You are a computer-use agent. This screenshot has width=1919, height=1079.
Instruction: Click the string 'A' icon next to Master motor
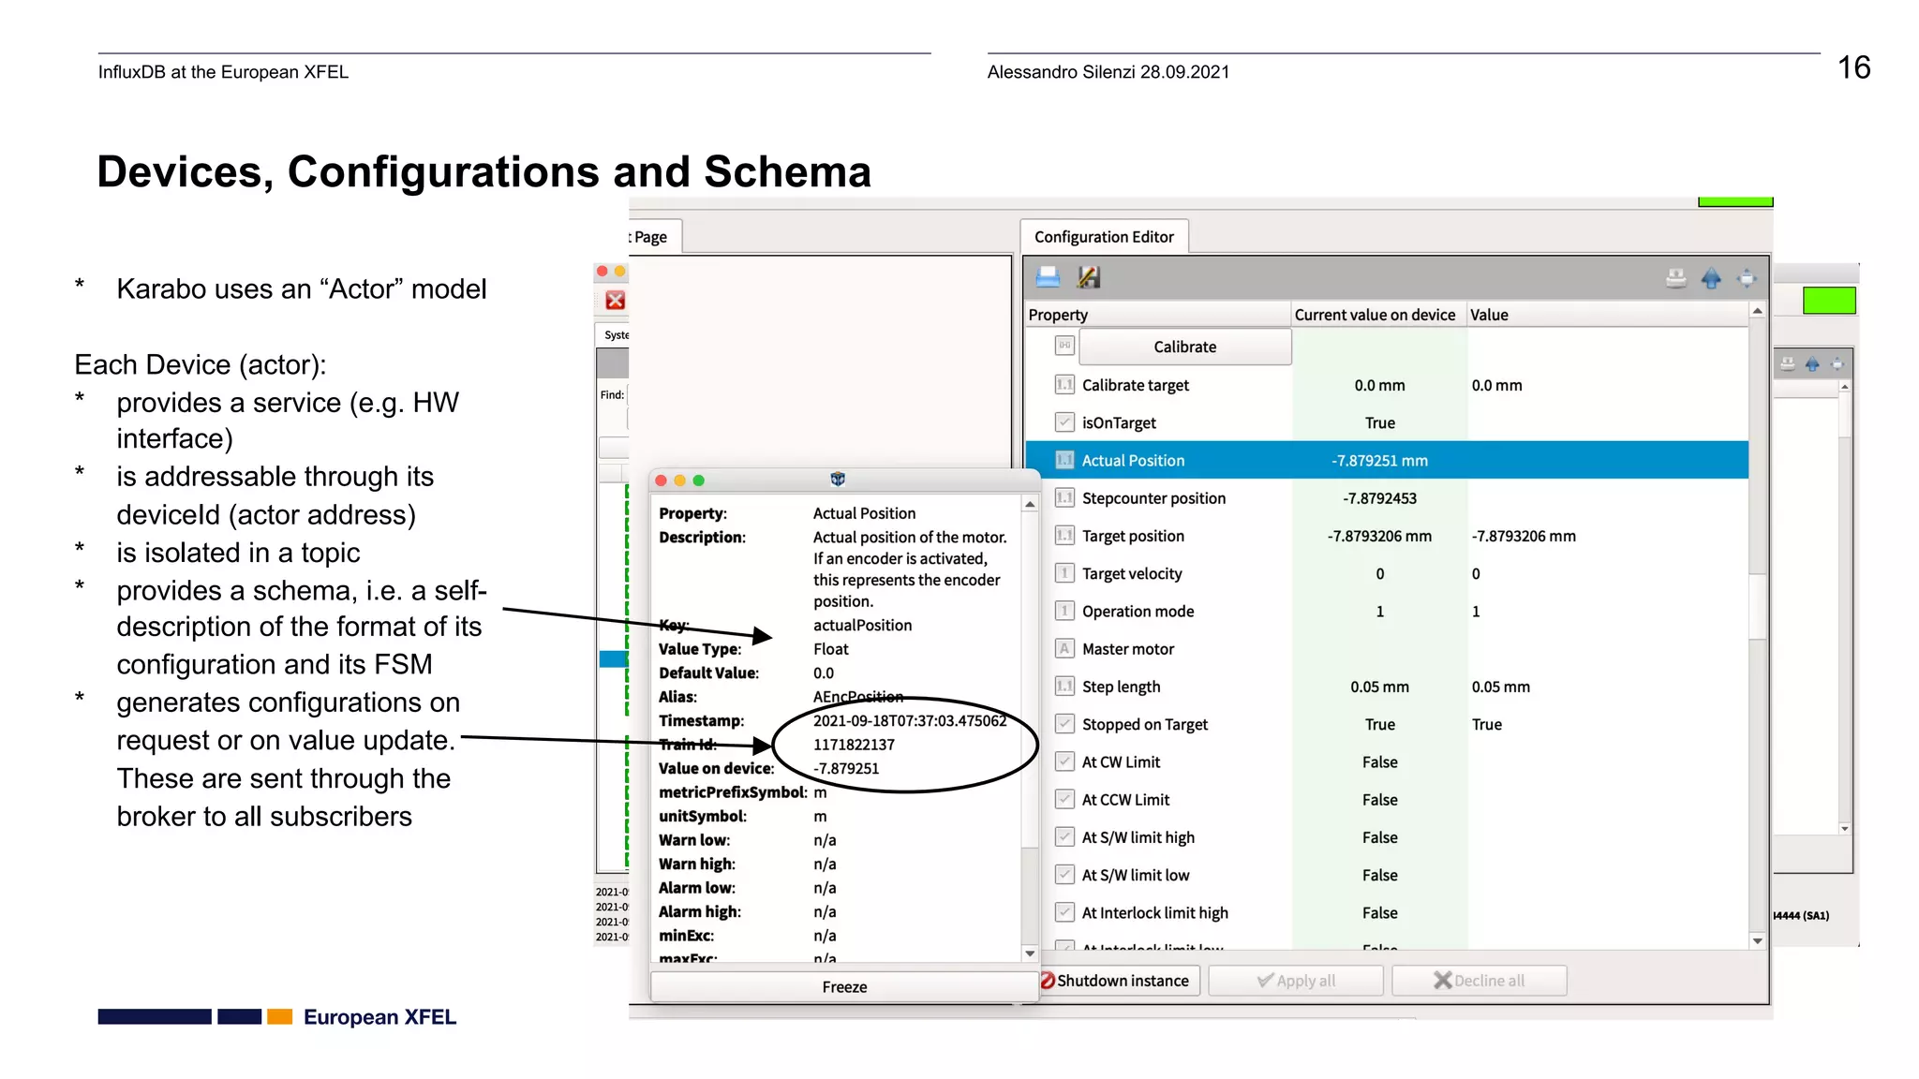pos(1064,648)
